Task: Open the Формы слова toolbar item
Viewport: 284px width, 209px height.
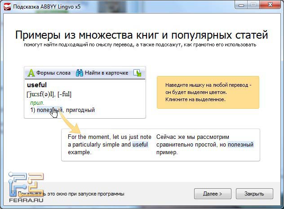Action: 49,73
